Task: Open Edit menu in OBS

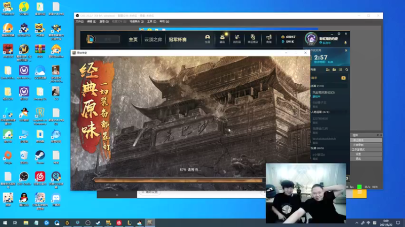Action: (x=92, y=22)
